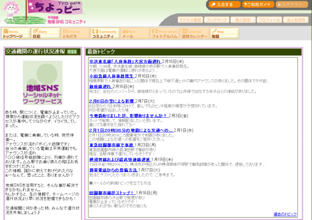Open topic 横須賀線および総武快速線遅延

[x=120, y=159]
